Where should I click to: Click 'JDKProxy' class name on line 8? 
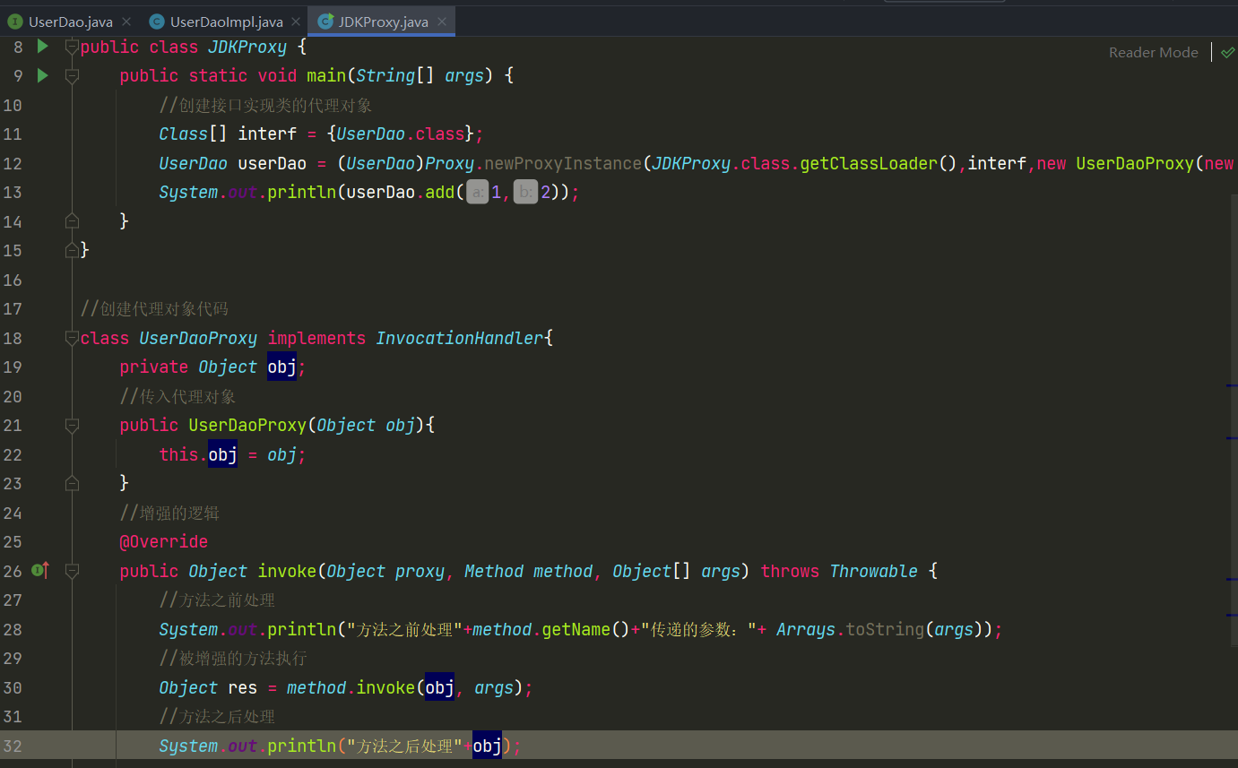coord(247,47)
